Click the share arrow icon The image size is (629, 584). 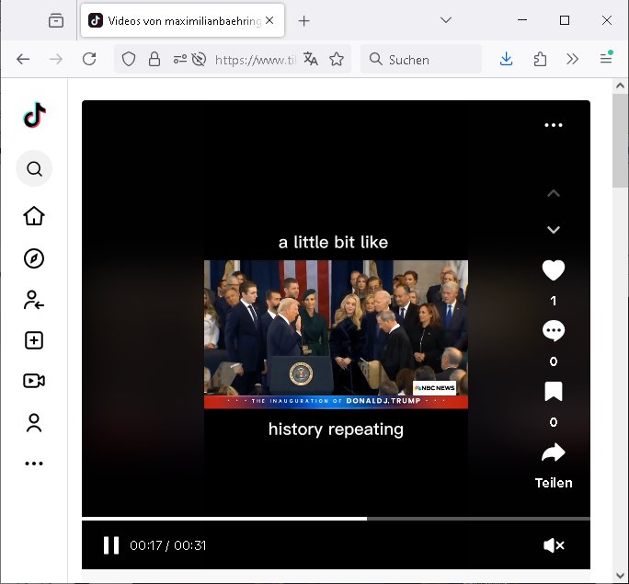coord(554,452)
